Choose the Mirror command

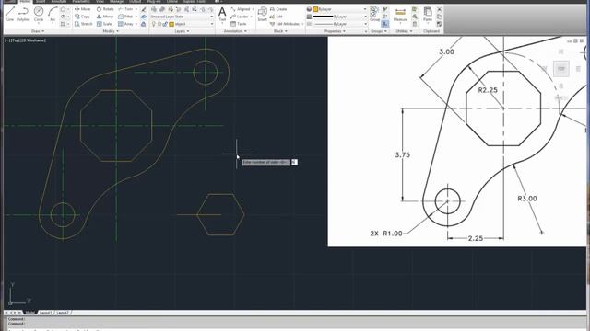[105, 17]
